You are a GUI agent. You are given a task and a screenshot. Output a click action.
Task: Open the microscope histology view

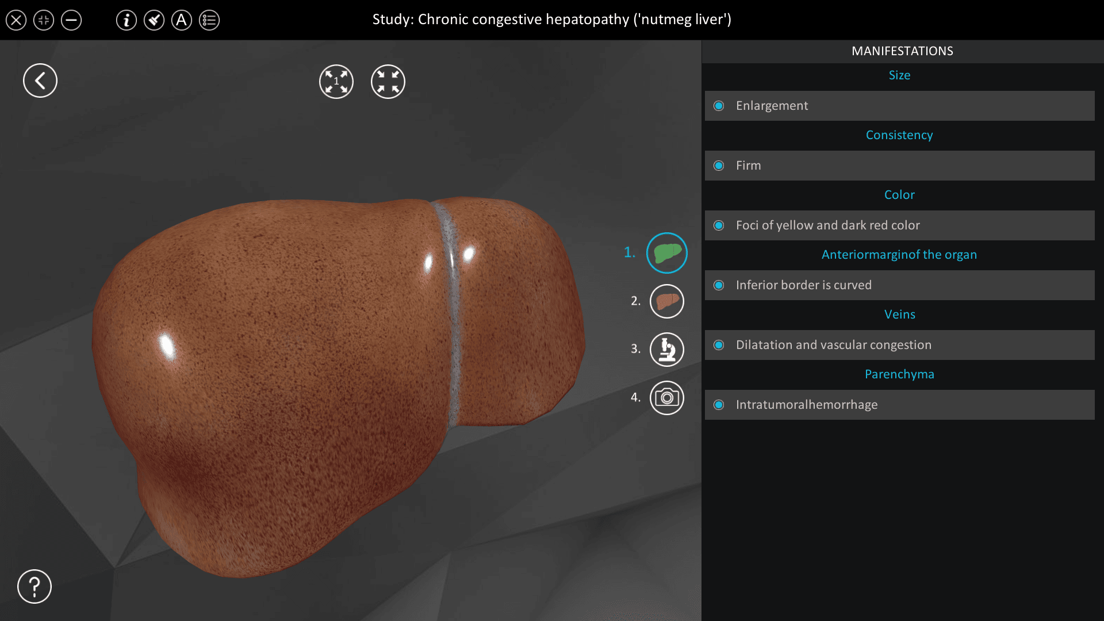coord(667,350)
